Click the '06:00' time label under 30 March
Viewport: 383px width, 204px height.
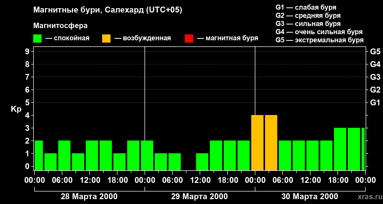tap(283, 180)
